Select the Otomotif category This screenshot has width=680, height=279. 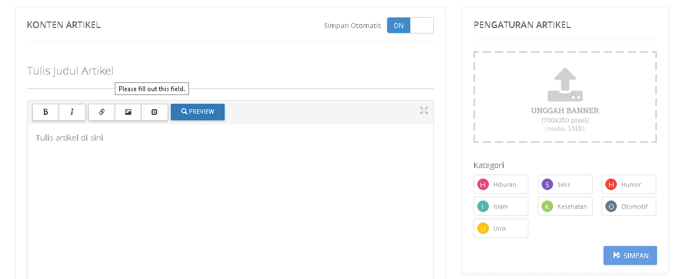[x=629, y=207]
